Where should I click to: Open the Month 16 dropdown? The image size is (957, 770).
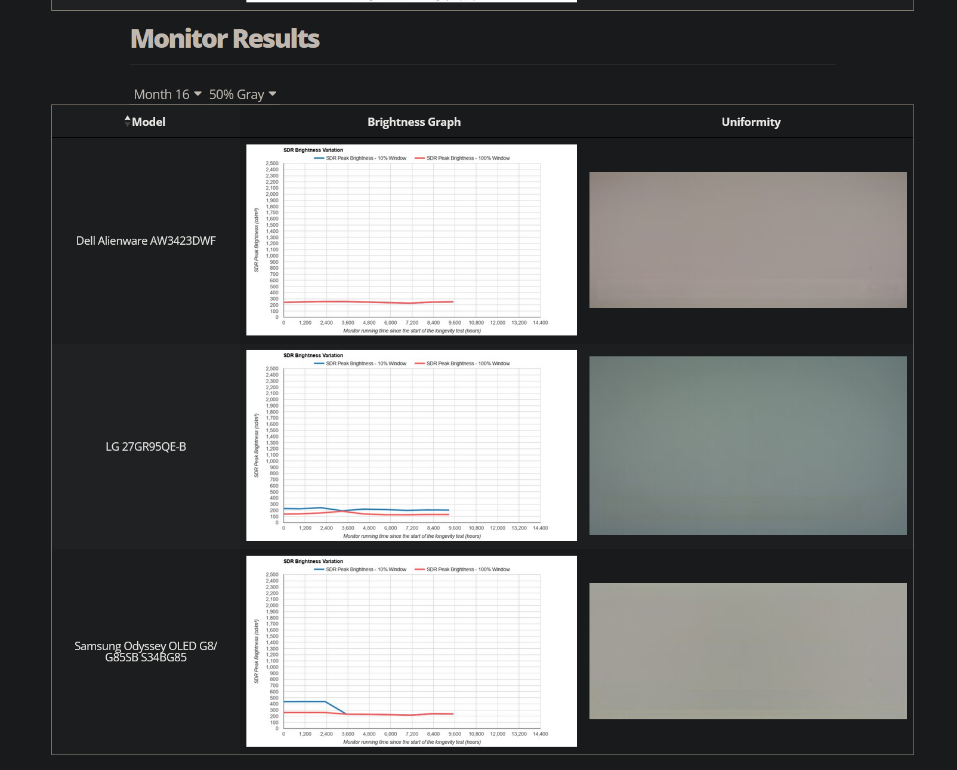pos(168,94)
